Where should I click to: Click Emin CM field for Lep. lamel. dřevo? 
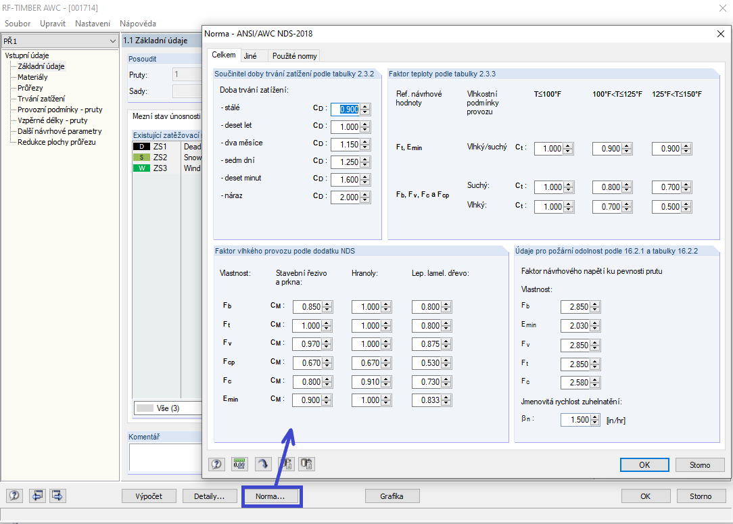427,400
